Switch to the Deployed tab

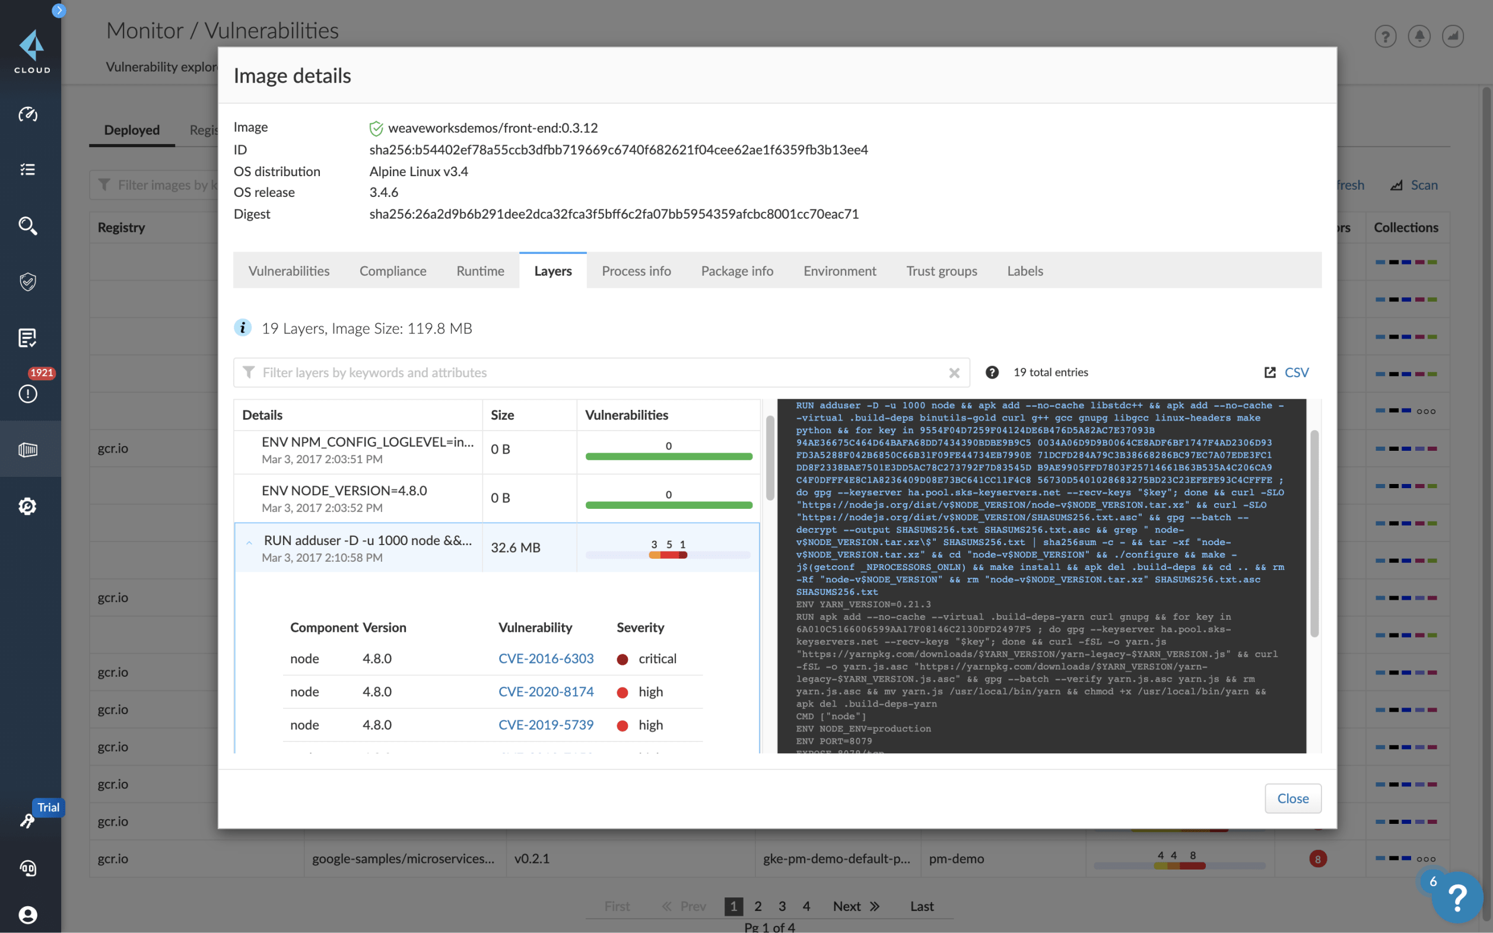pyautogui.click(x=132, y=129)
